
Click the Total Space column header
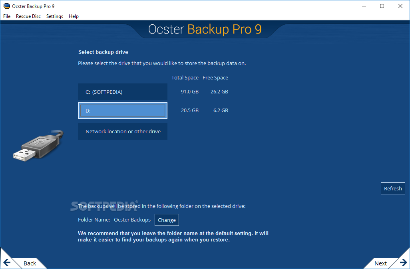click(x=185, y=77)
